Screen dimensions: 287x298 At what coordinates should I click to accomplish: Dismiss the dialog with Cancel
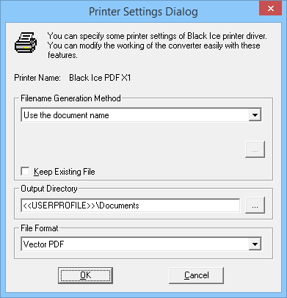pos(197,275)
